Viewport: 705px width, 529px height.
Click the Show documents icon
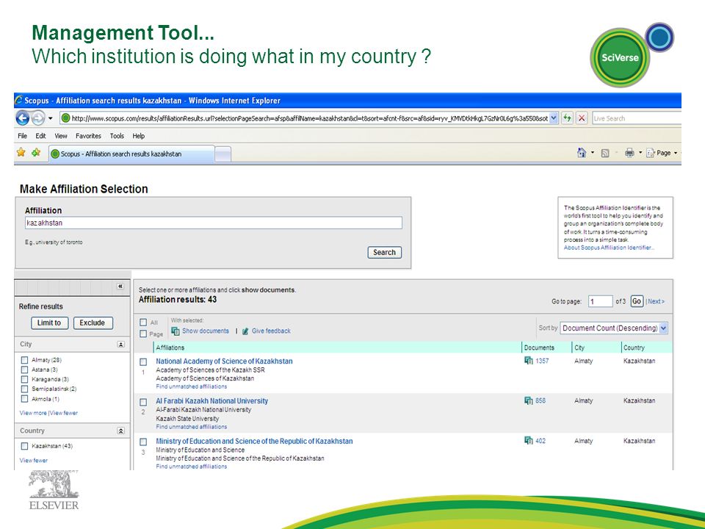coord(176,331)
